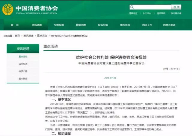Click the breadcrumb text 维护社会公共利益 保护消费者合法权益
Viewport: 192px width, 136px height.
(69, 36)
